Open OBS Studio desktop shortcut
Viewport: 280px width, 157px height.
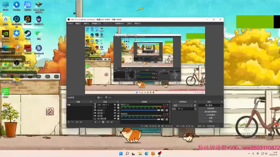[x=16, y=65]
